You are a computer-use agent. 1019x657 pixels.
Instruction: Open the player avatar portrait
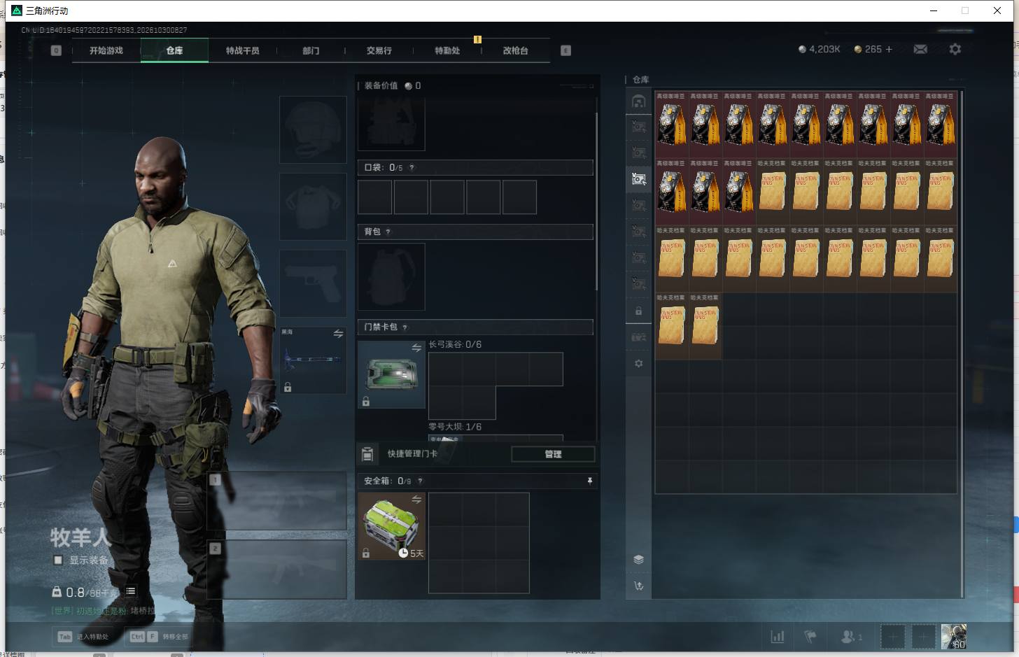pos(954,637)
